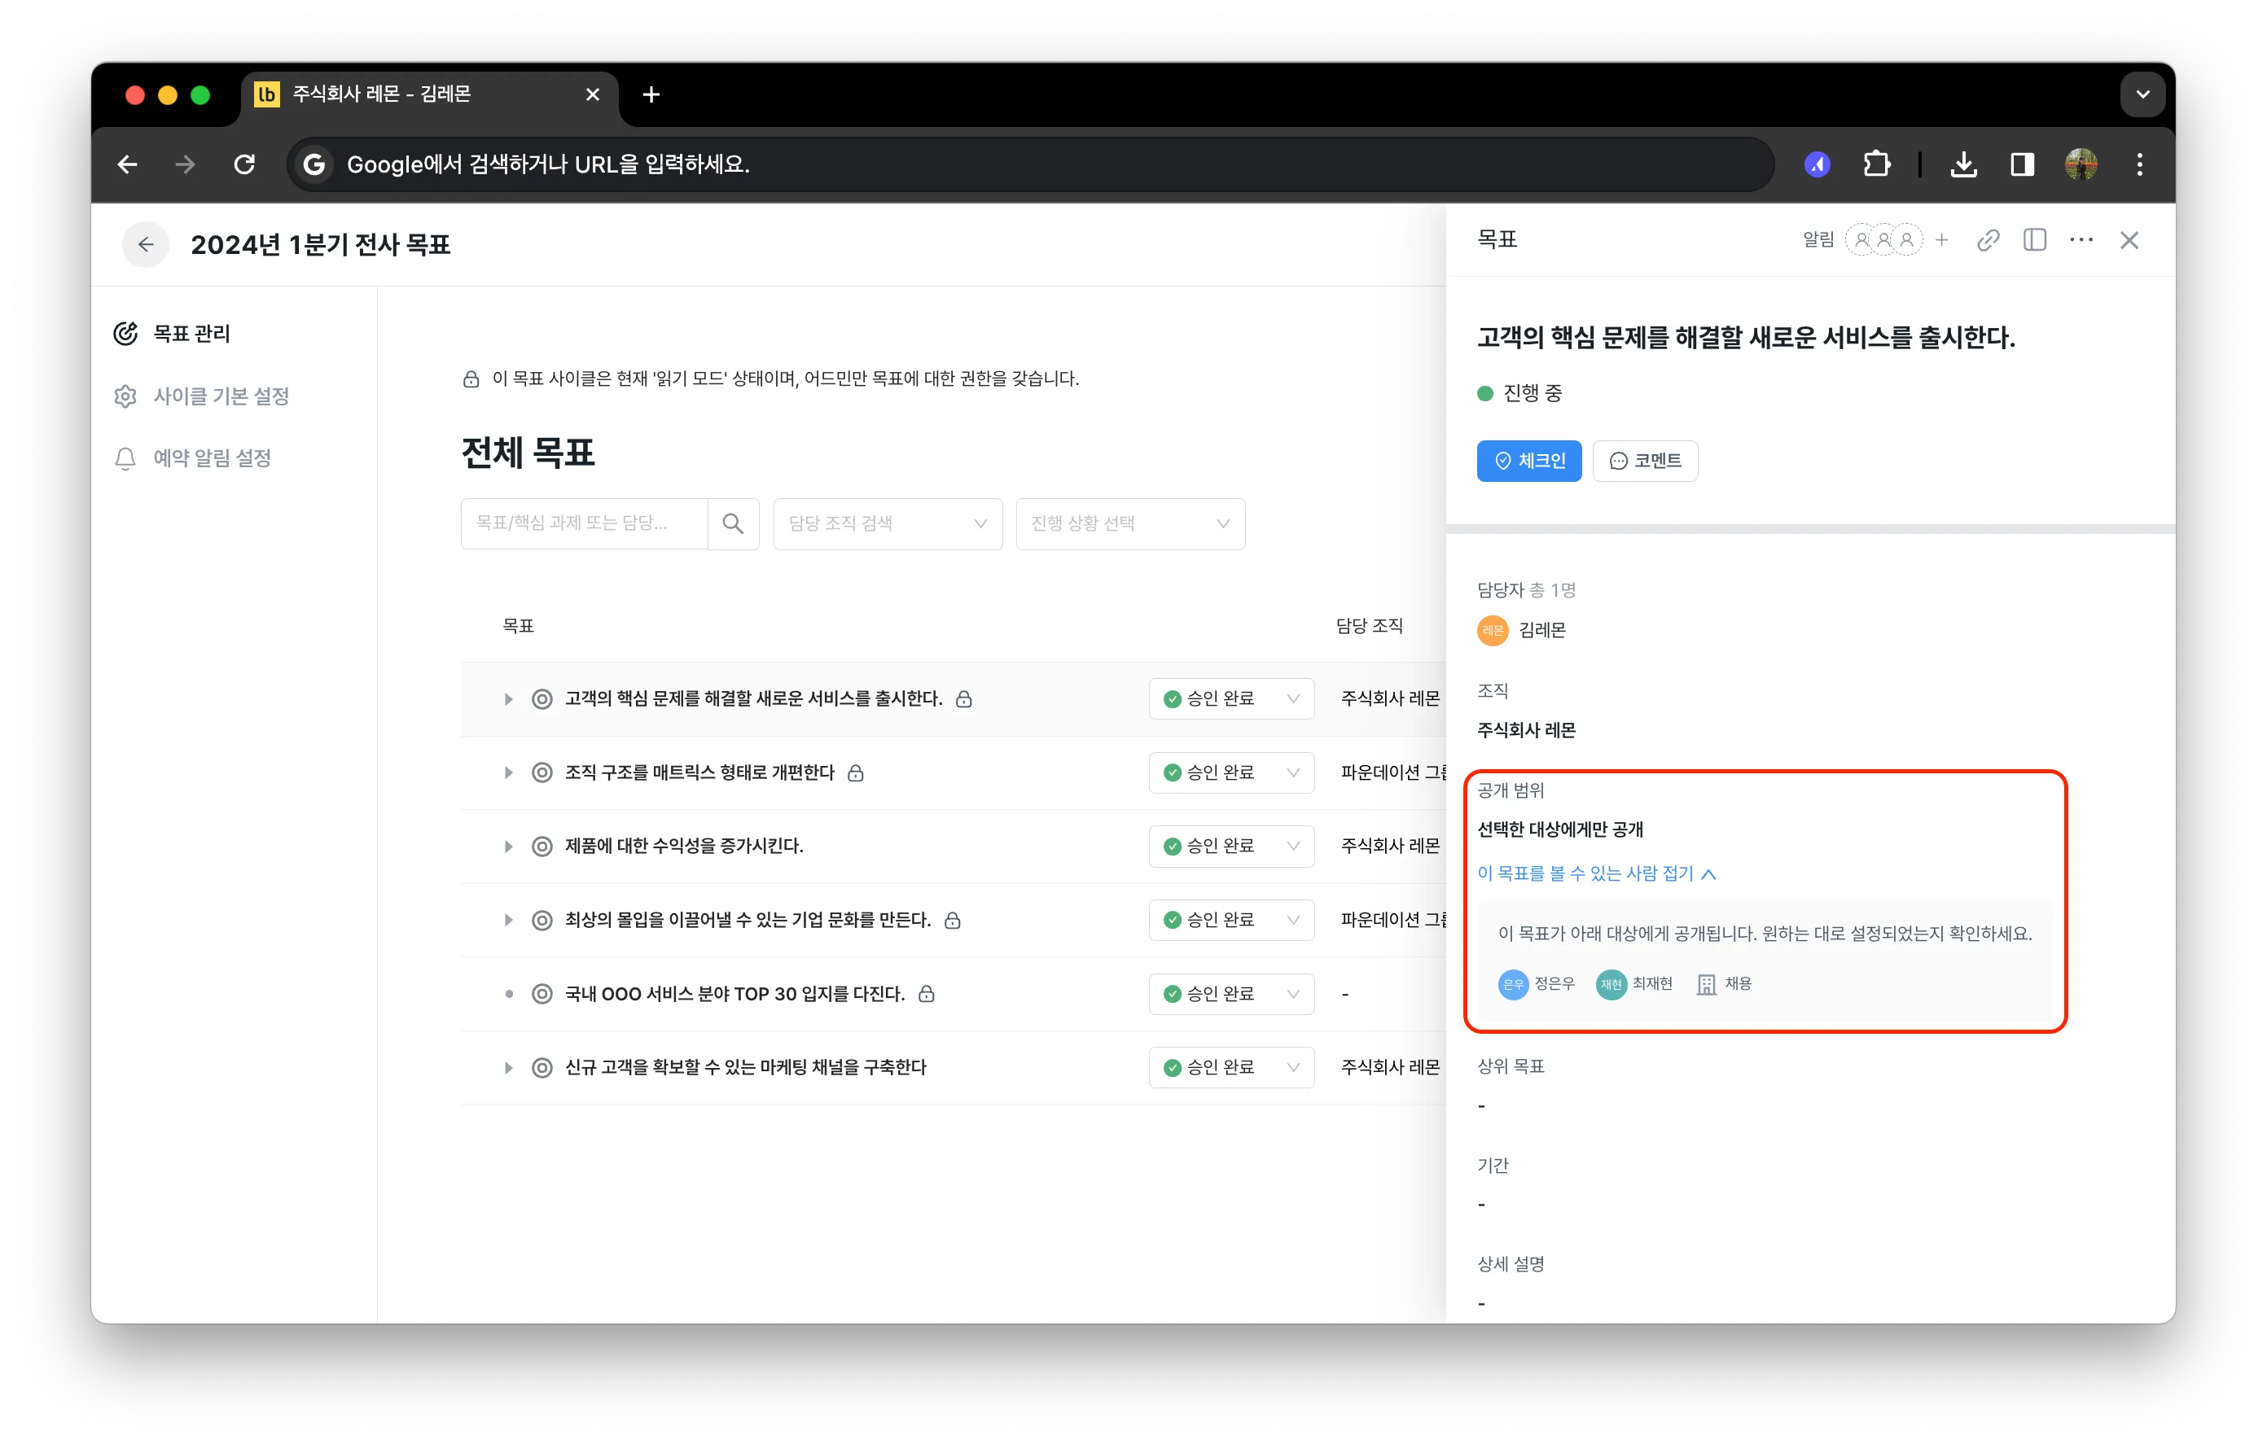Click lock icon on 최상의 몰입을 row
The width and height of the screenshot is (2267, 1444).
pos(953,920)
